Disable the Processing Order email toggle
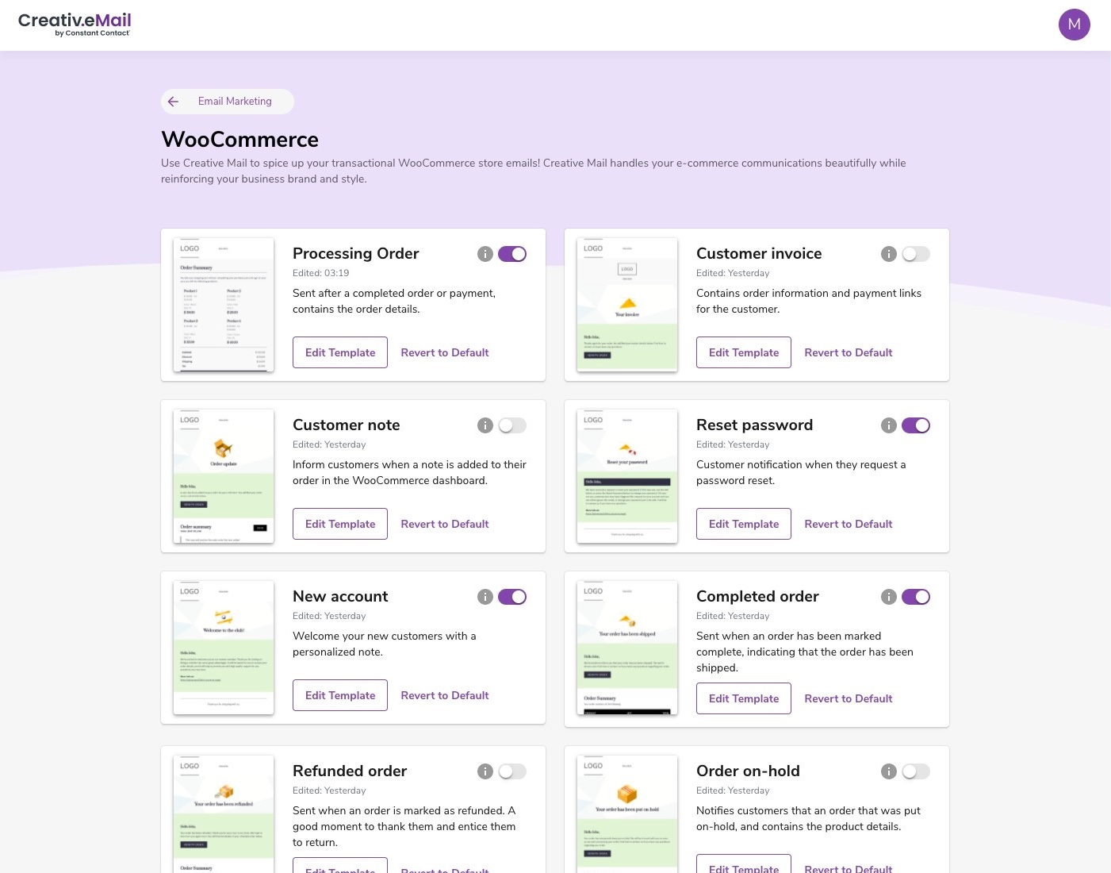Screen dimensions: 1111x873 click(x=512, y=254)
